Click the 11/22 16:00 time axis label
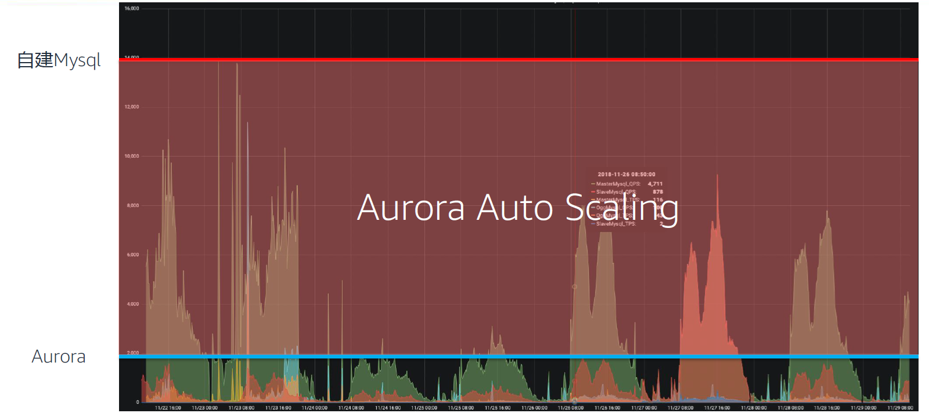This screenshot has width=929, height=413. pos(168,408)
